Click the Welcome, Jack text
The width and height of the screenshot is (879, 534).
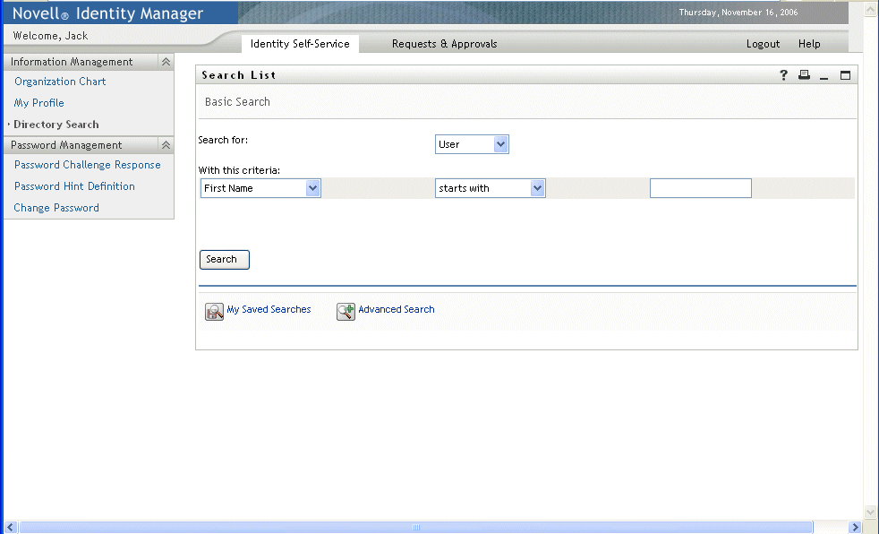coord(50,36)
